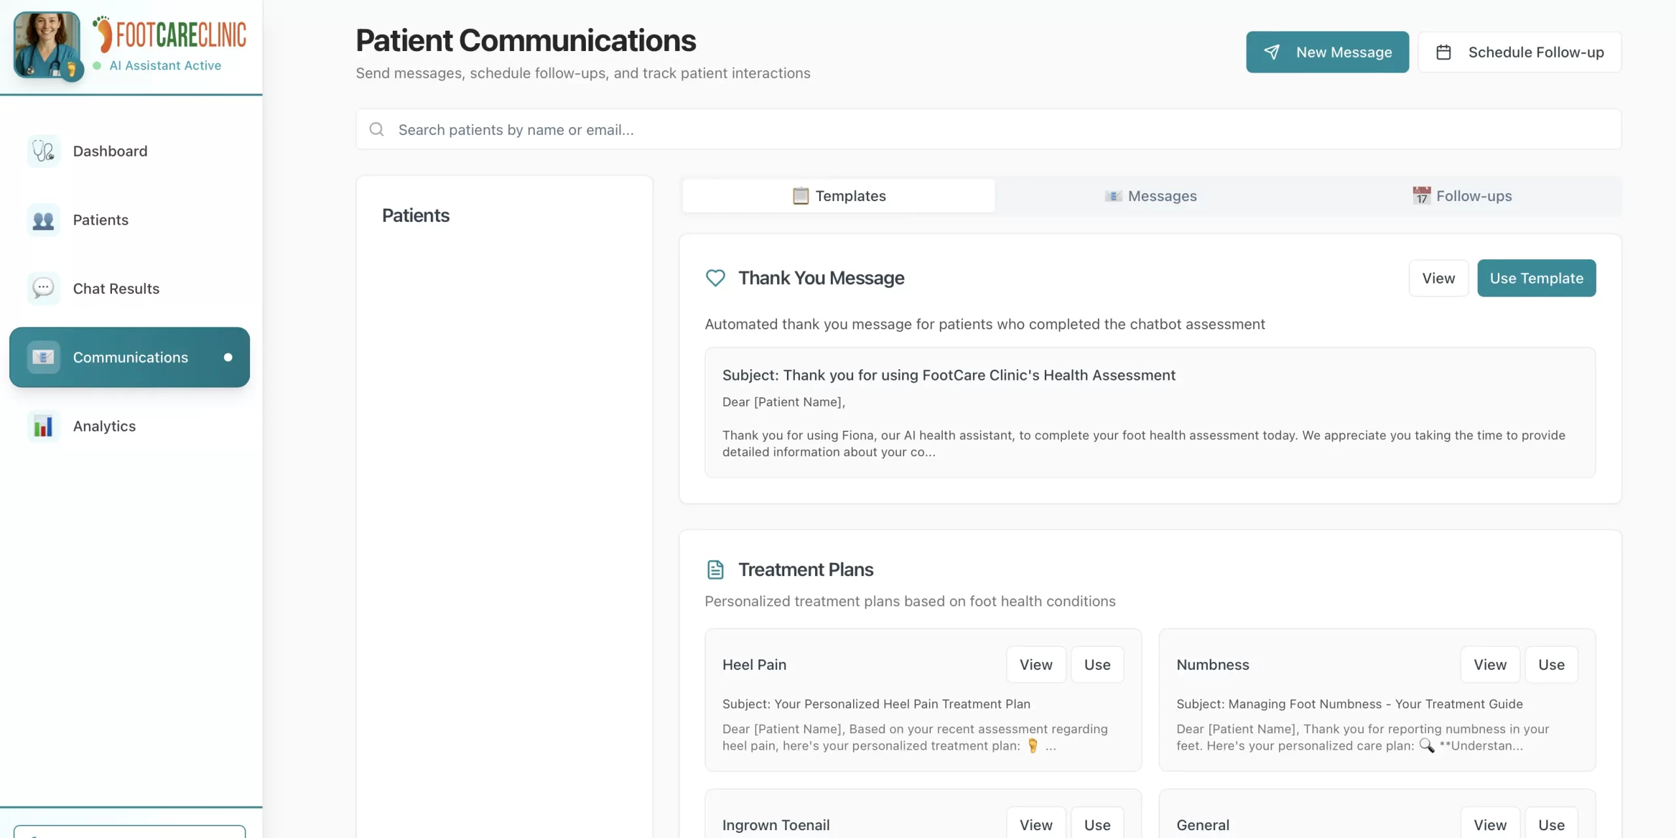Switch to the Templates tab

coord(839,196)
